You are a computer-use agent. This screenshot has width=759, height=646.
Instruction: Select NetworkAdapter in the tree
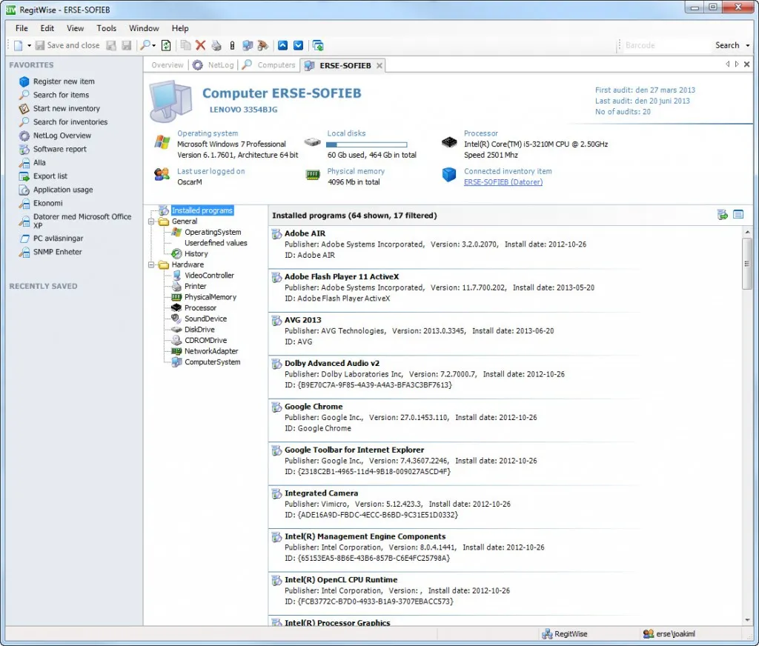pyautogui.click(x=211, y=351)
